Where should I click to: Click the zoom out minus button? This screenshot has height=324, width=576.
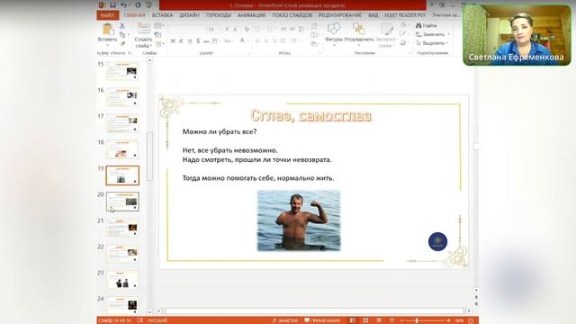402,320
